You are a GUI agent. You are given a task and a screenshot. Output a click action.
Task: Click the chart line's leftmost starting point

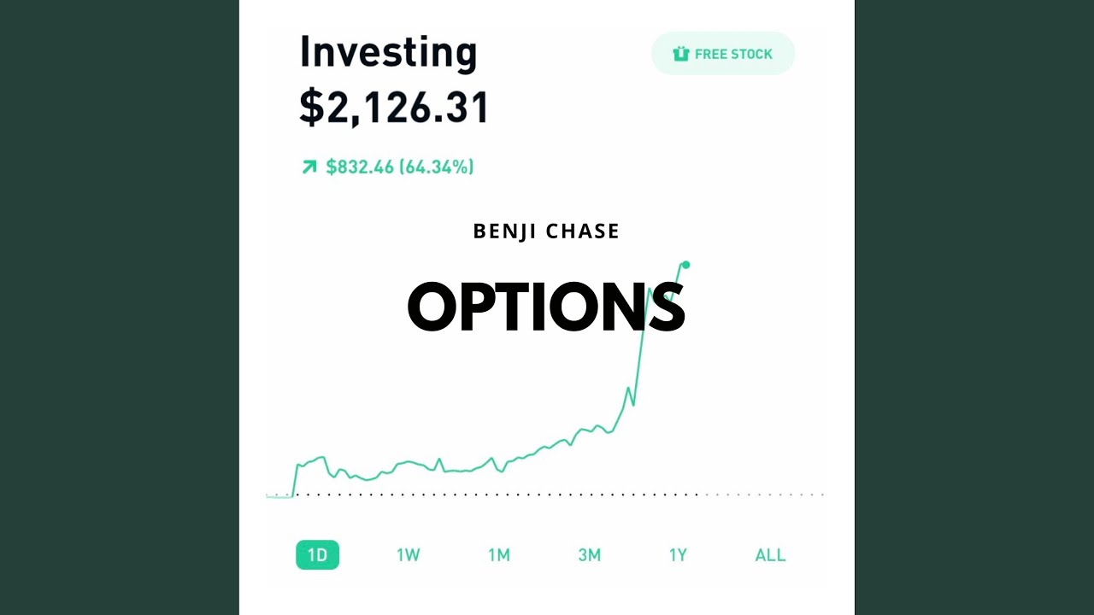[x=268, y=496]
